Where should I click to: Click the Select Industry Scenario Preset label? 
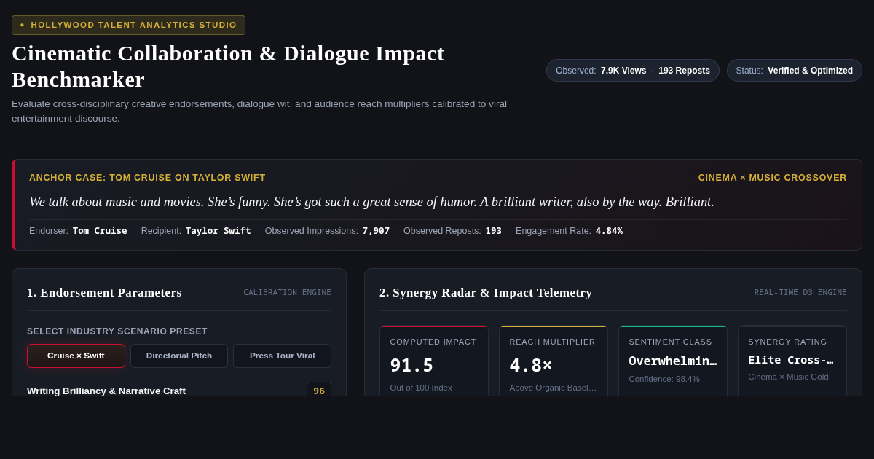point(117,331)
